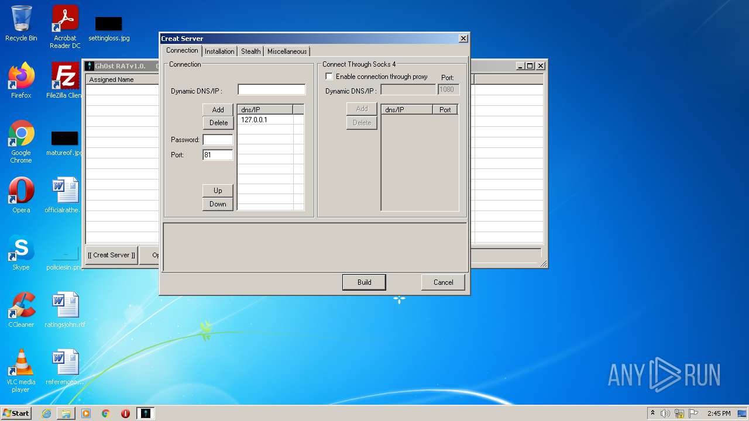Switch to the Connection tab

pos(182,51)
